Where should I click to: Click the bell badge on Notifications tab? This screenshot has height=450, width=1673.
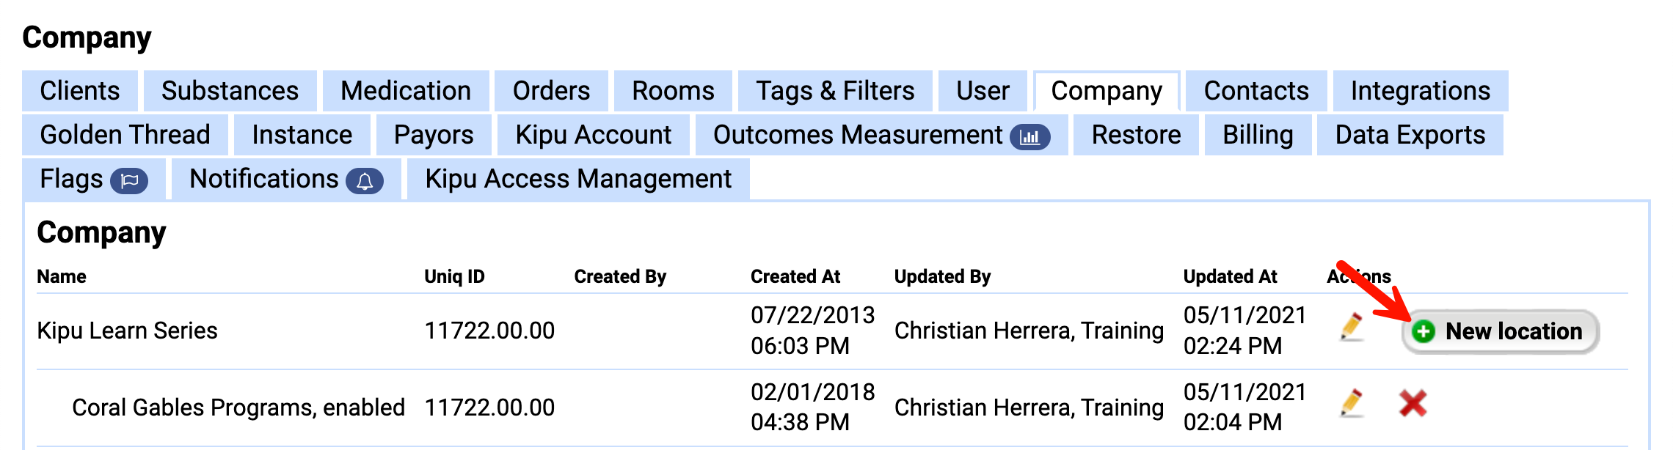point(365,180)
